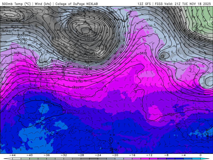This screenshot has height=160, width=213.
Task: Click the 5460 contour label
Action: click(88, 62)
